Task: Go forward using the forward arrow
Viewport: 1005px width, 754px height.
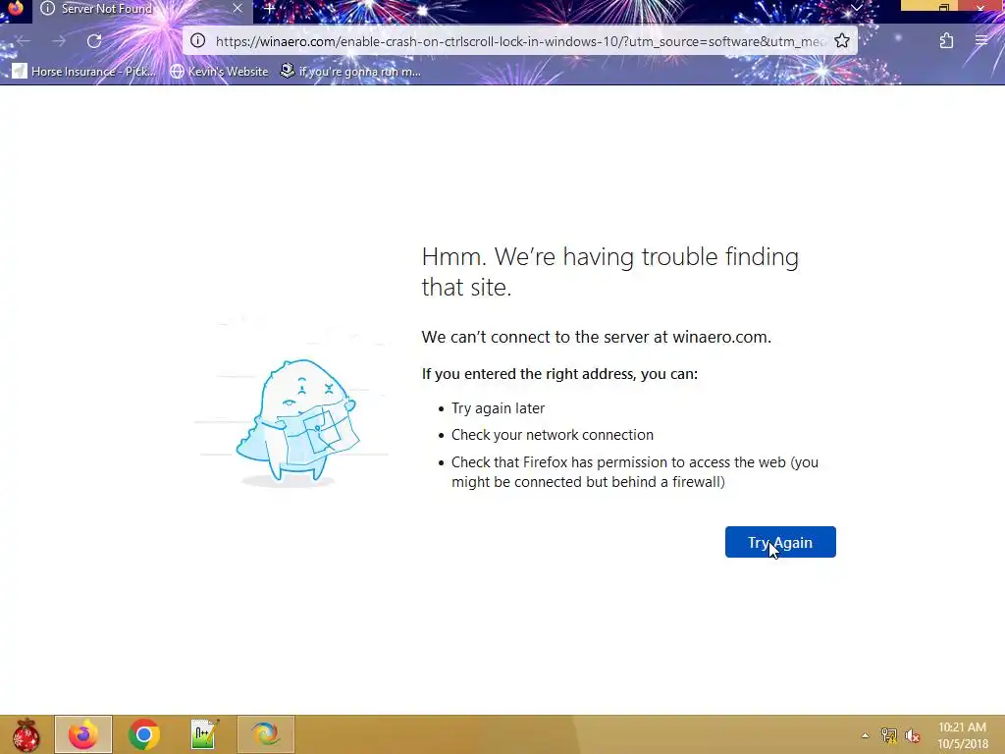Action: point(59,41)
